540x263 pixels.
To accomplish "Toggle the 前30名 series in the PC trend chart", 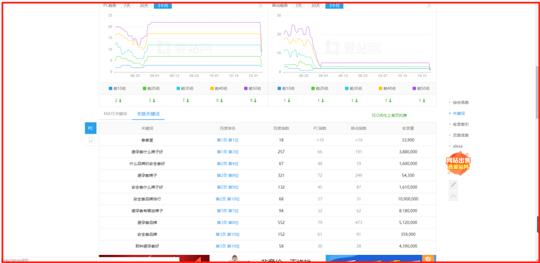I will coord(185,88).
